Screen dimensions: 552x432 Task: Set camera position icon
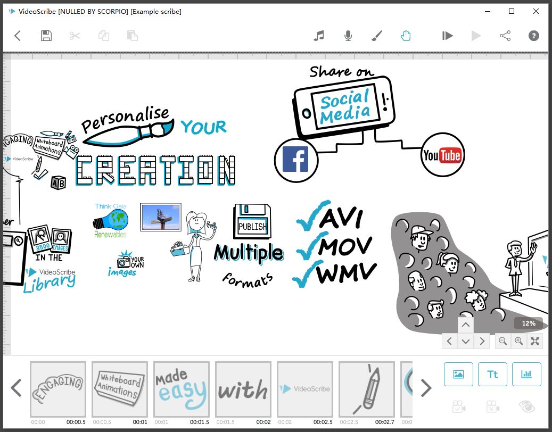pyautogui.click(x=458, y=406)
